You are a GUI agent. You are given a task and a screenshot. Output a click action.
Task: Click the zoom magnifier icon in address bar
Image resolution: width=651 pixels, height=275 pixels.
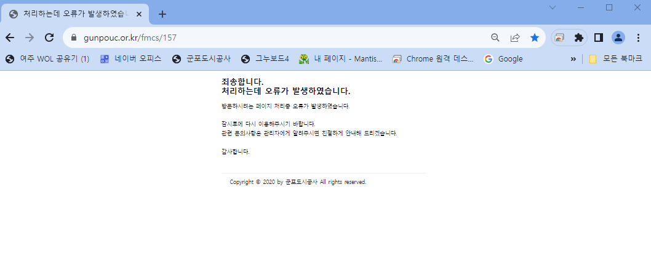[x=495, y=38]
